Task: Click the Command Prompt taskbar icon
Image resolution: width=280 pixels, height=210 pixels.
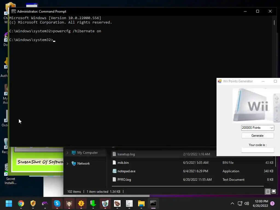Action: 153,203
